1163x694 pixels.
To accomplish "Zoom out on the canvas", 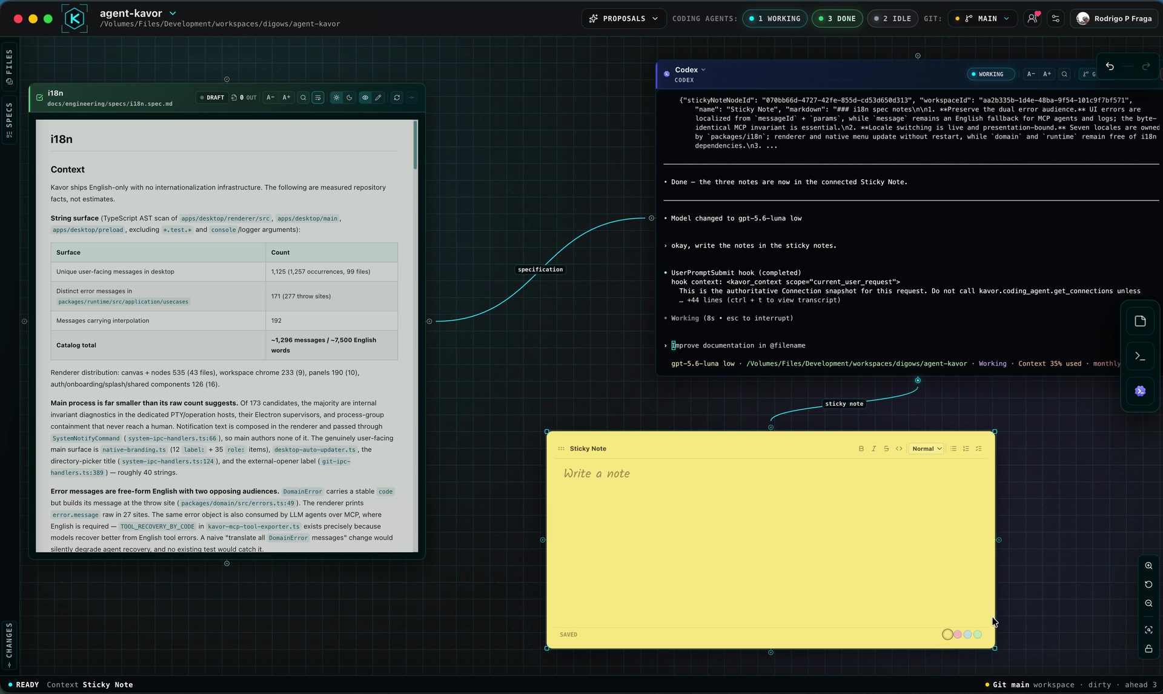I will tap(1148, 603).
